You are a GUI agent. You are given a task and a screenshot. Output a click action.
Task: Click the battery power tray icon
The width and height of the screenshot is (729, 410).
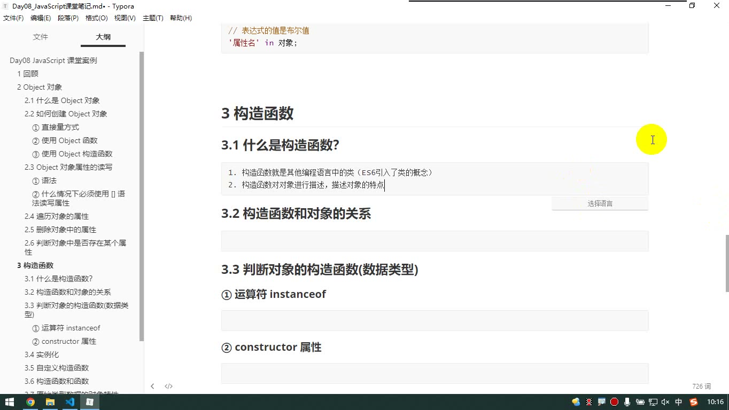pos(640,402)
